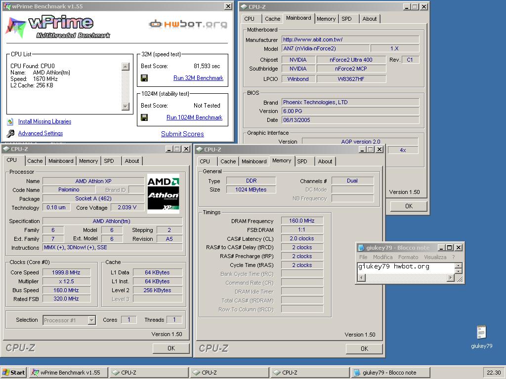The image size is (506, 379).
Task: Click up arrow of Notepad vertical scrollbar
Action: click(x=459, y=266)
